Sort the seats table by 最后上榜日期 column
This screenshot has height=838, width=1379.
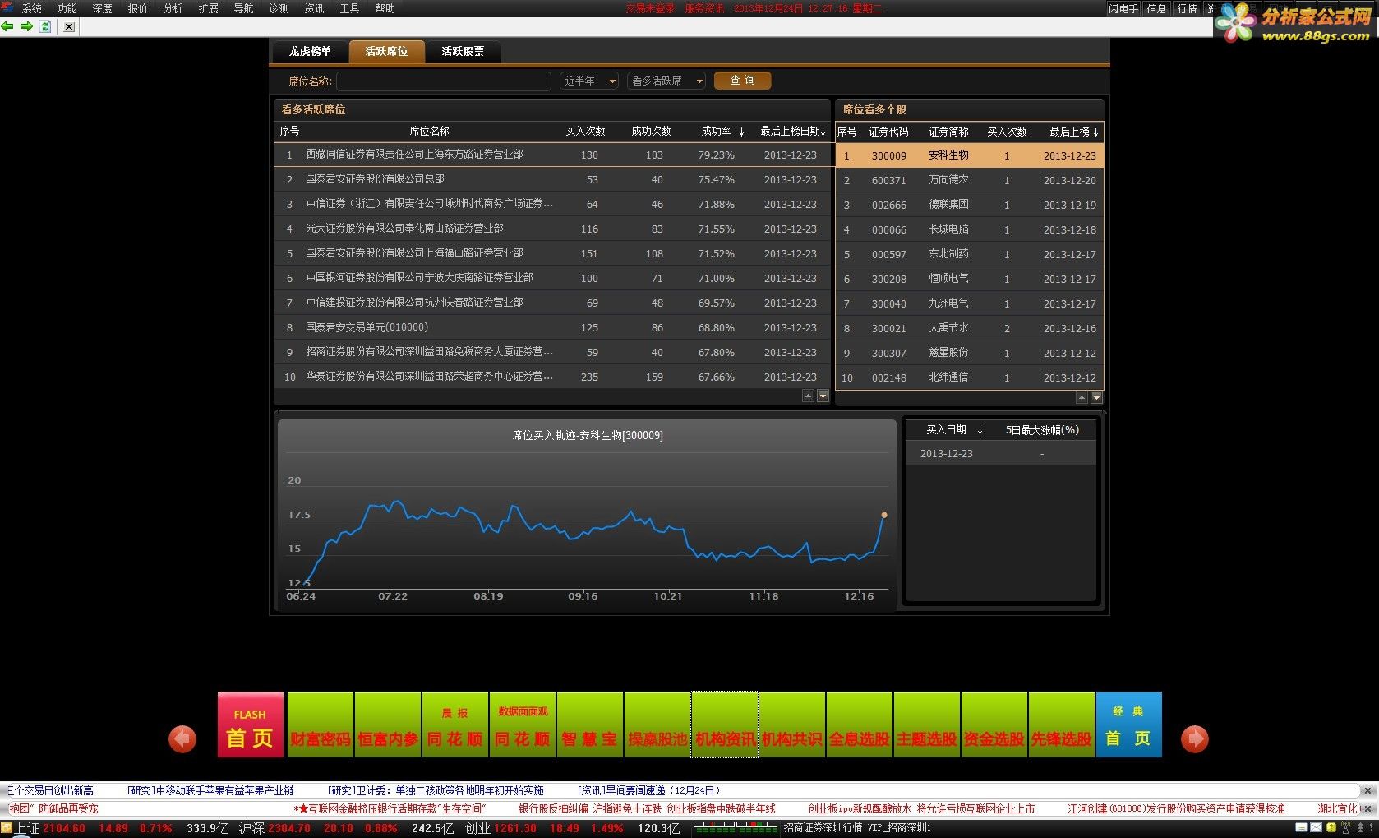point(792,132)
